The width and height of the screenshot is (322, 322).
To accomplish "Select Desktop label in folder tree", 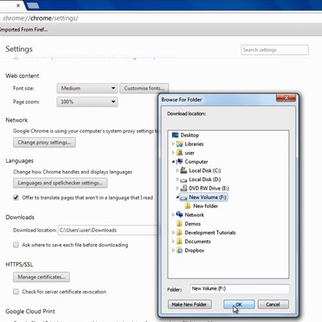I will pos(190,135).
